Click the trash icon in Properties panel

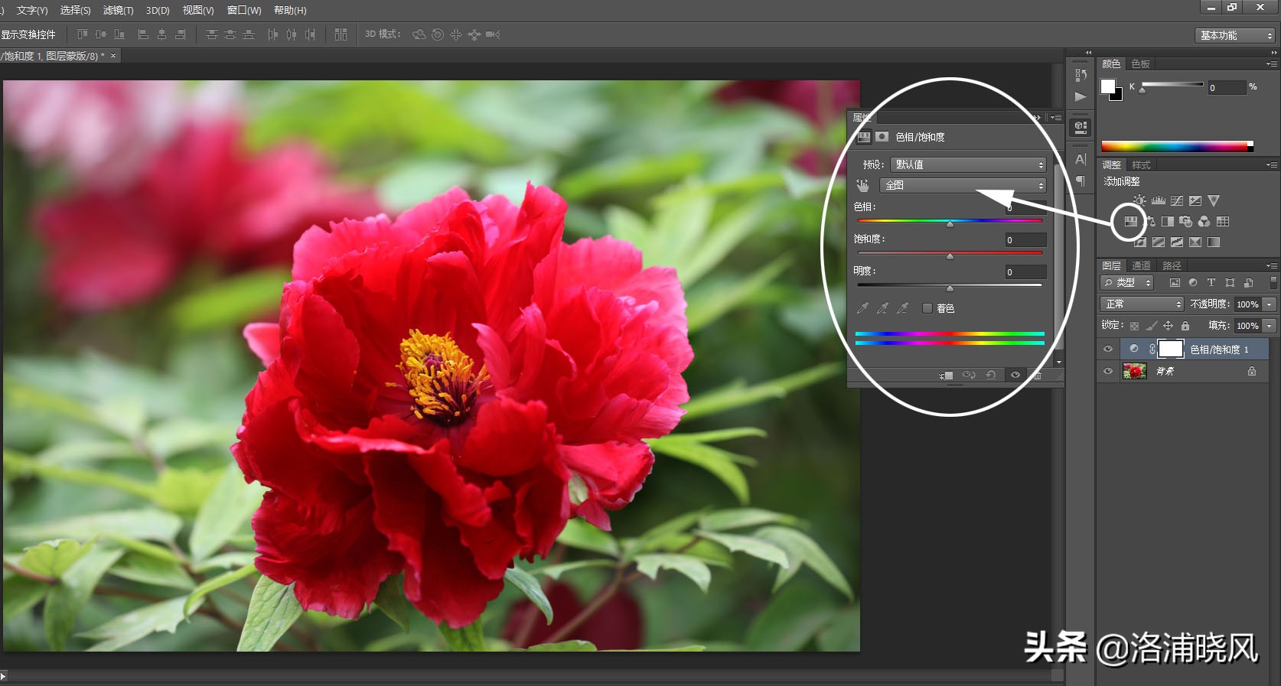[1038, 376]
